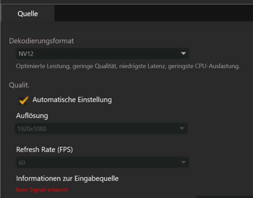Click the empty tab bar beside Quelle
253x198 pixels.
153,14
